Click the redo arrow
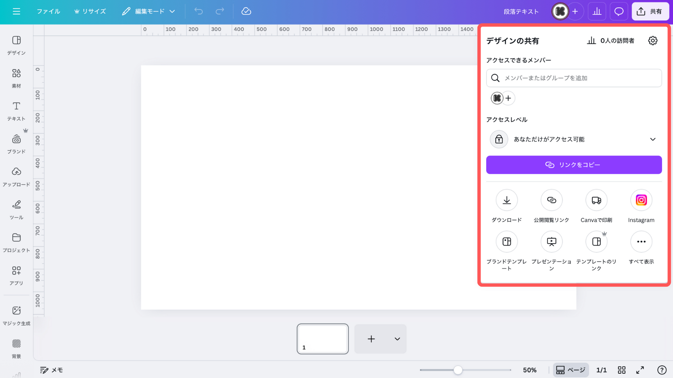The image size is (673, 378). pyautogui.click(x=220, y=12)
